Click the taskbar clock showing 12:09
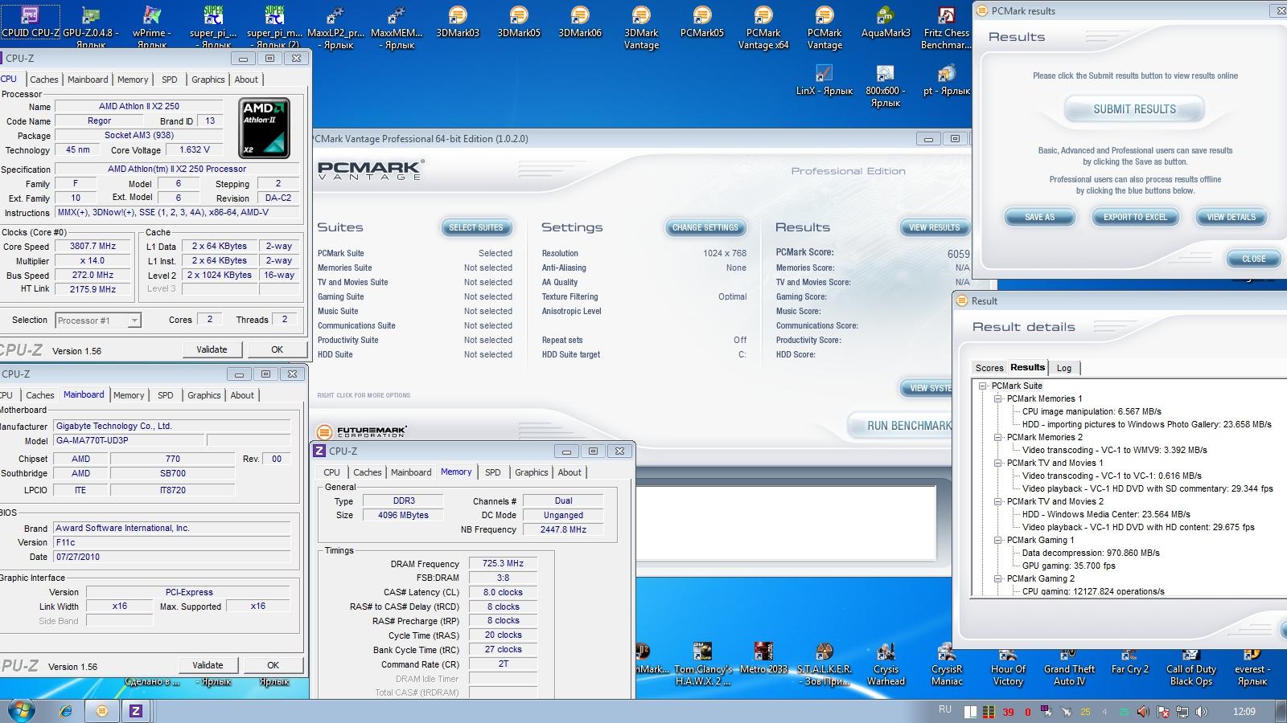This screenshot has height=723, width=1287. pos(1244,712)
